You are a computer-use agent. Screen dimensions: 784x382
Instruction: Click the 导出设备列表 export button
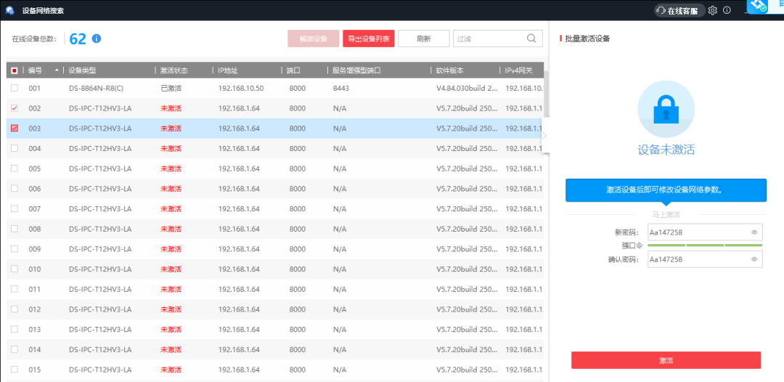point(368,38)
